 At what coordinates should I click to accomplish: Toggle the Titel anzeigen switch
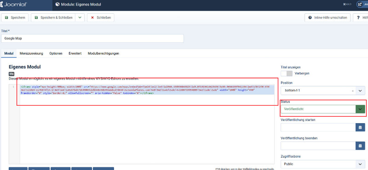click(x=287, y=74)
